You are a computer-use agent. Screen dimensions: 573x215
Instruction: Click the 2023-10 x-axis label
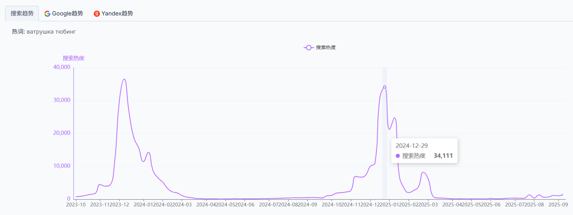click(x=76, y=205)
